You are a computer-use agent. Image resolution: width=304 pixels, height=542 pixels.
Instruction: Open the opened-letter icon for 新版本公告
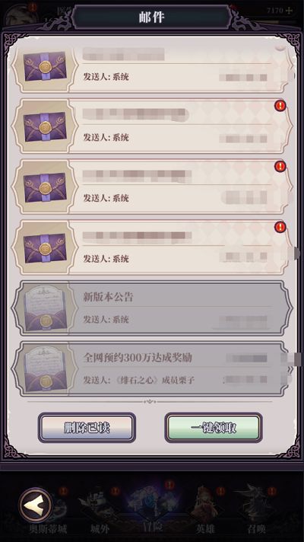[45, 309]
